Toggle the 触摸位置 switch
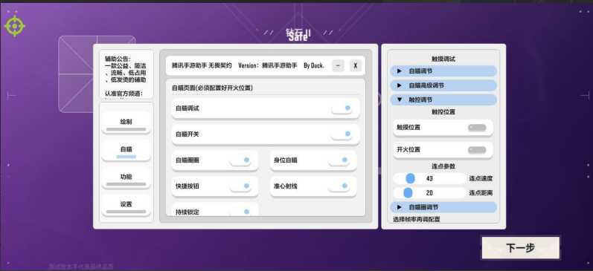This screenshot has height=271, width=593. [477, 128]
